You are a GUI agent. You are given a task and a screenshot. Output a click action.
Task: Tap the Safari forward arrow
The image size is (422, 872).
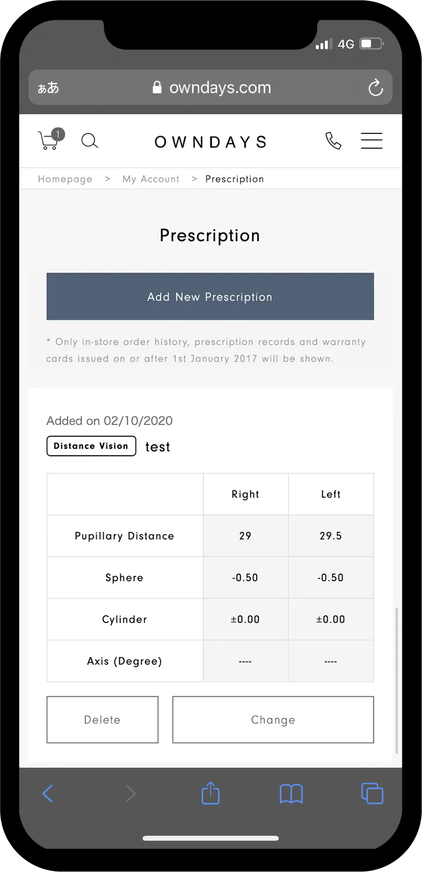click(x=130, y=793)
